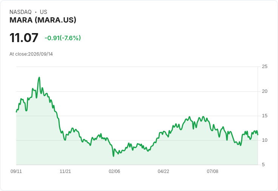
Task: Select the 20 price axis label
Action: [264, 91]
